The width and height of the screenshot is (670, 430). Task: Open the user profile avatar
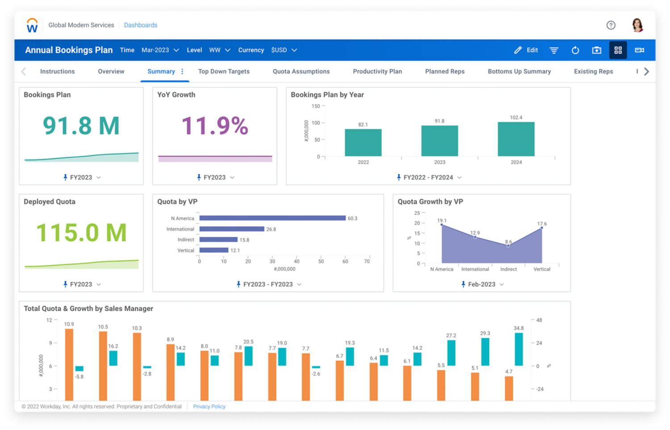(x=637, y=25)
